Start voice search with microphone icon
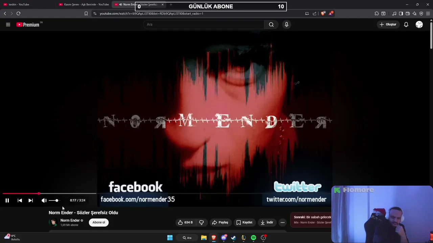 [287, 24]
